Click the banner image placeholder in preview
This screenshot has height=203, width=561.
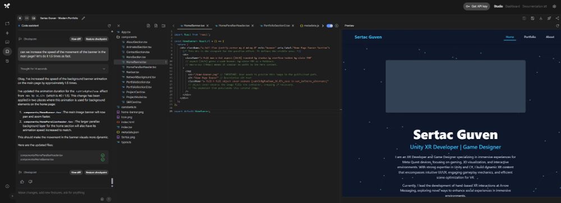coord(456,86)
